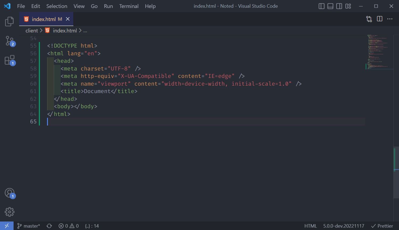This screenshot has width=399, height=230.
Task: Click the minimap code overview
Action: coord(379,52)
